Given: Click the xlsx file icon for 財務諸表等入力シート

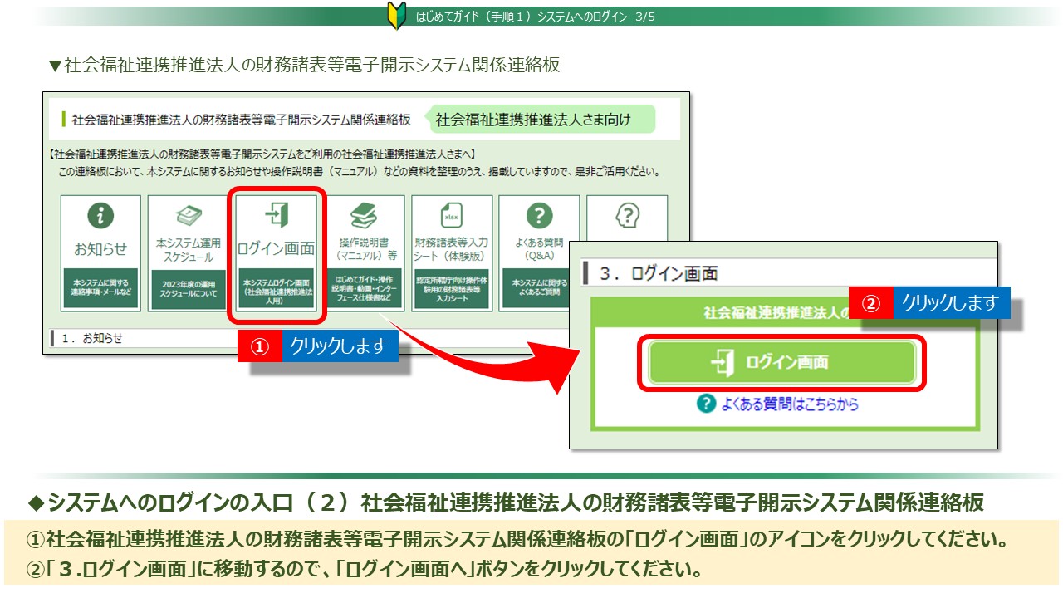Looking at the screenshot, I should click(452, 216).
